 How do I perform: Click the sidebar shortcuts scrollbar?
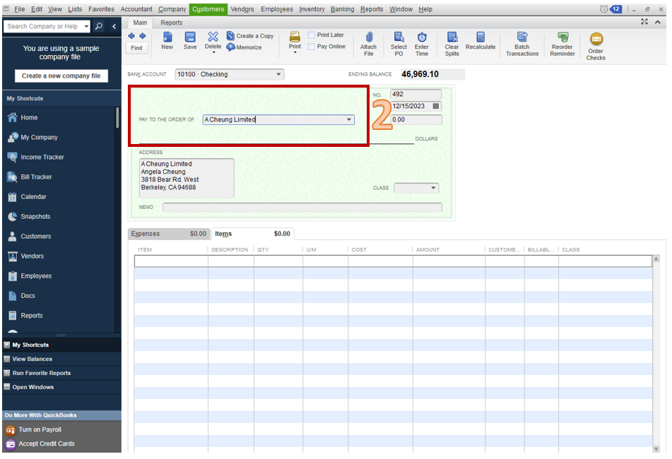(117, 118)
